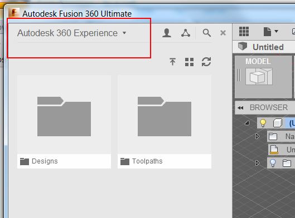Image resolution: width=295 pixels, height=218 pixels.
Task: Open the File menu dropdown arrow
Action: coord(276,31)
